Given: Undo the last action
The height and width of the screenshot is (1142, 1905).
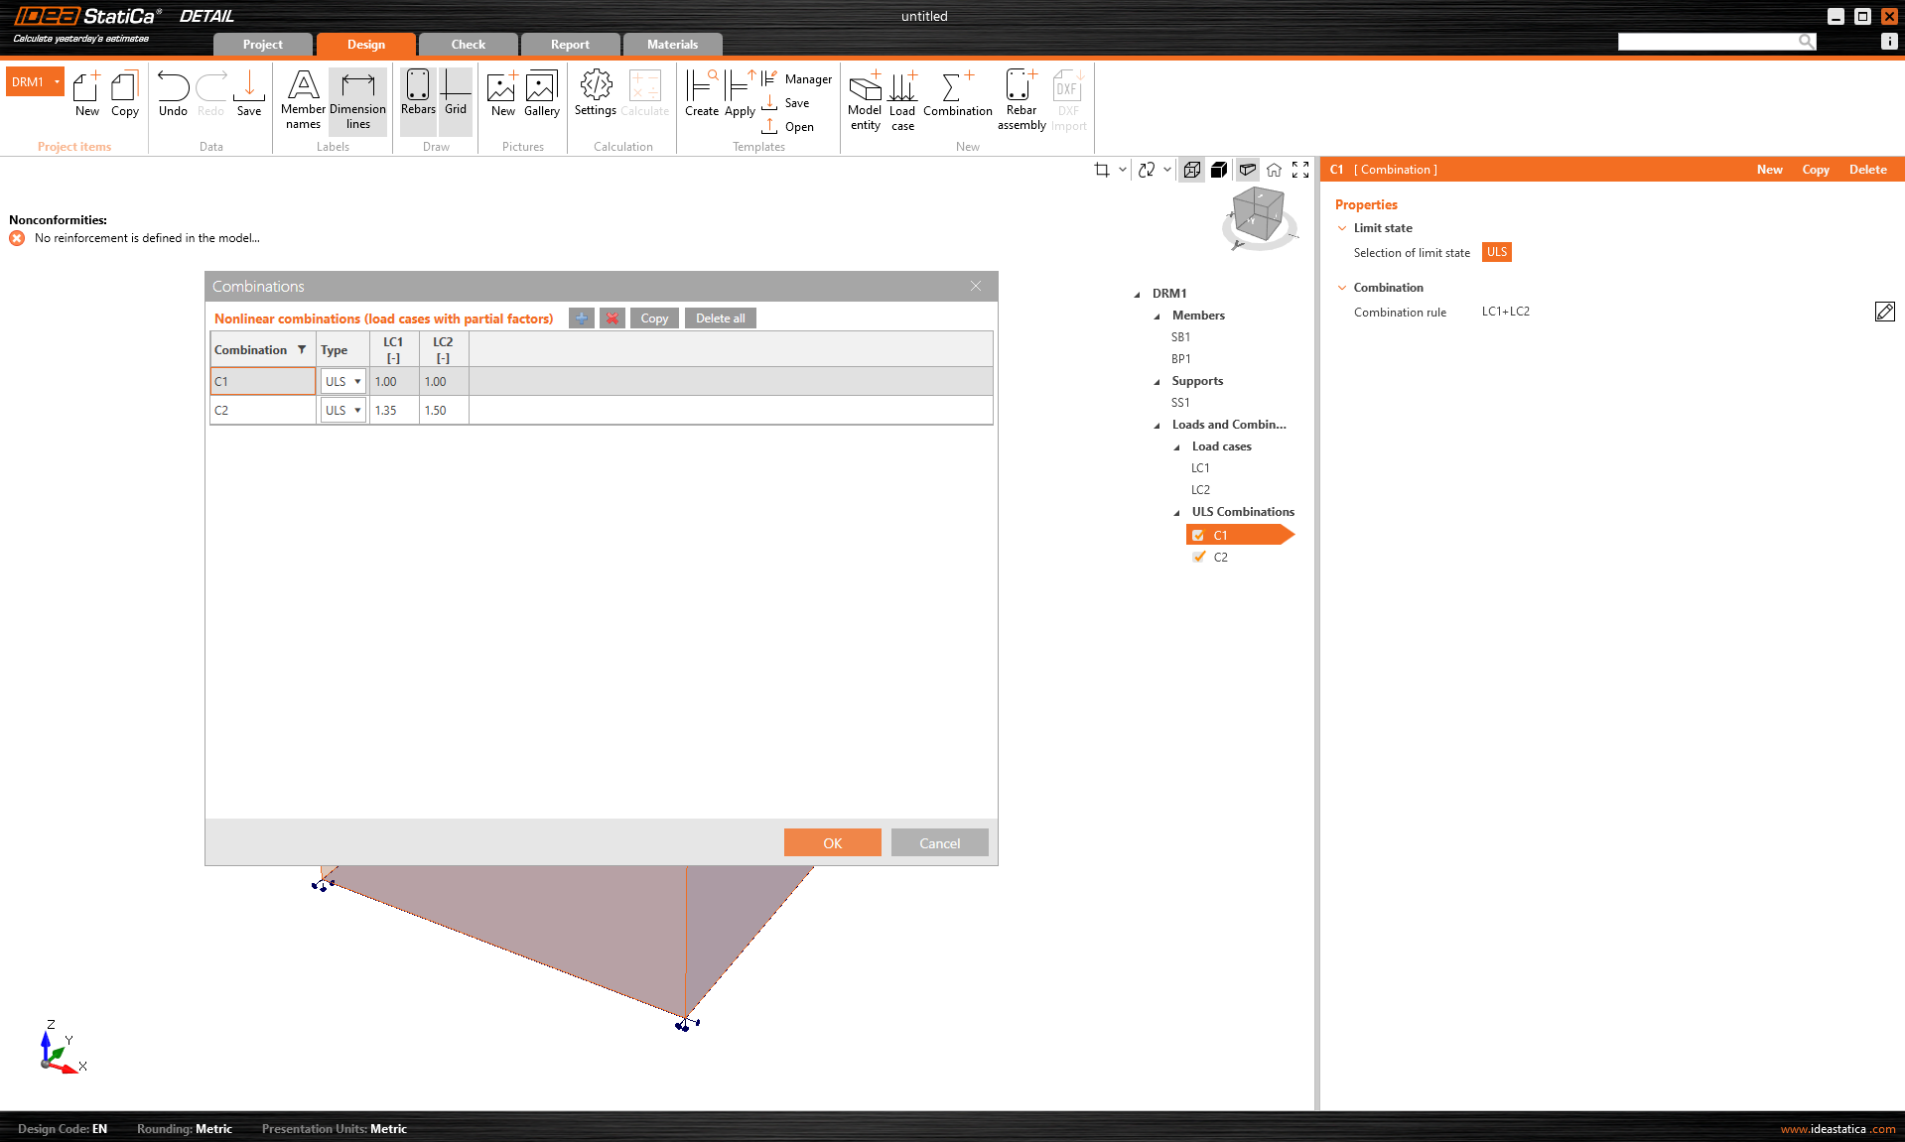Looking at the screenshot, I should click(173, 93).
